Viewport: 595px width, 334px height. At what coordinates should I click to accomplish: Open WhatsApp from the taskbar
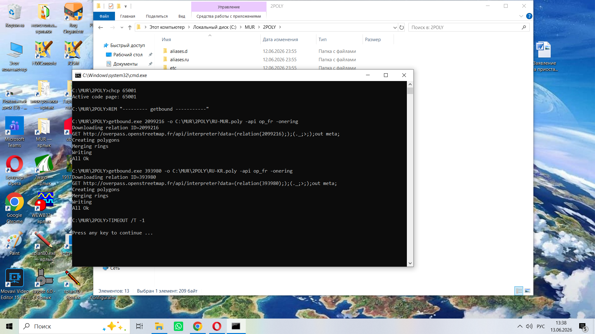tap(178, 326)
